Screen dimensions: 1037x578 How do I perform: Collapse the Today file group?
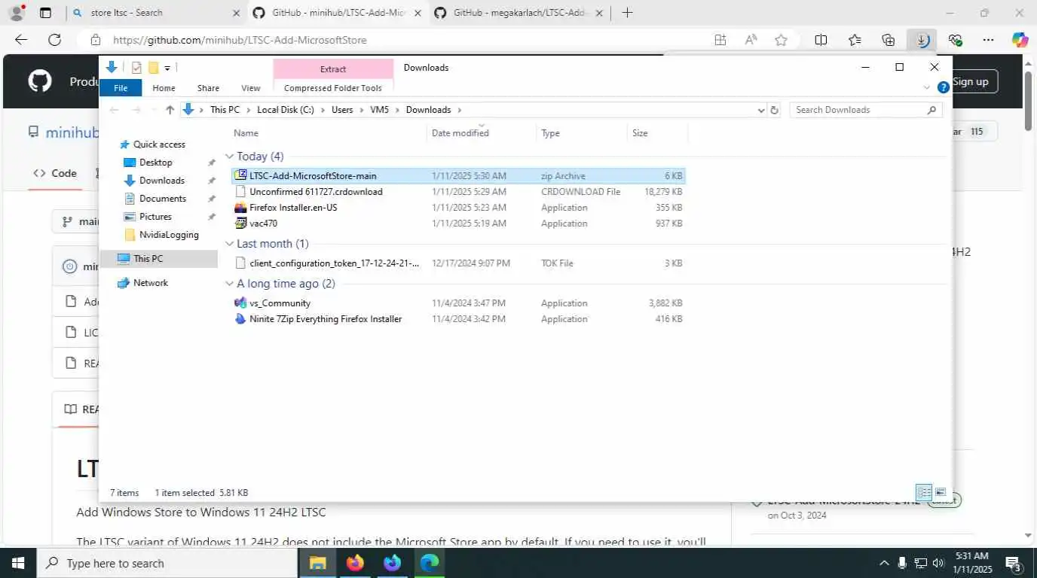(230, 157)
